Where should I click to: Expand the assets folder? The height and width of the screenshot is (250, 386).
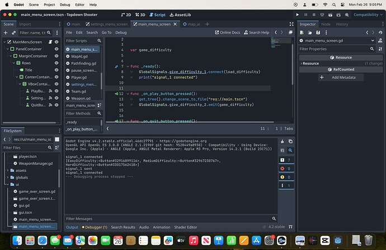[x=8, y=170]
